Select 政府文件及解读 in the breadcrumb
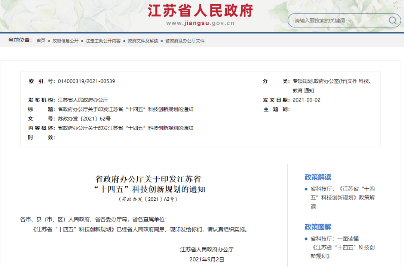404x267 pixels. click(143, 41)
